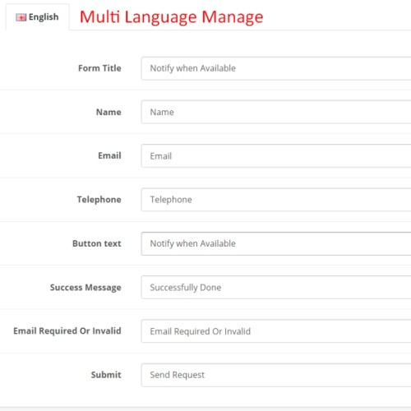
Task: Click the Button text label
Action: point(97,243)
